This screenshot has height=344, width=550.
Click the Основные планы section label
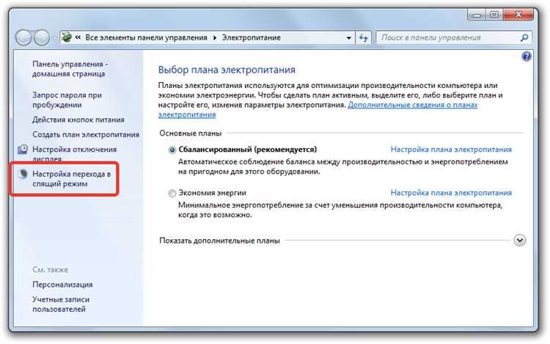click(x=191, y=133)
